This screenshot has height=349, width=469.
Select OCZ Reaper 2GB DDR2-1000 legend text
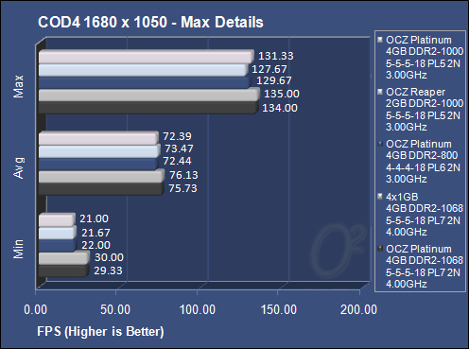[425, 110]
